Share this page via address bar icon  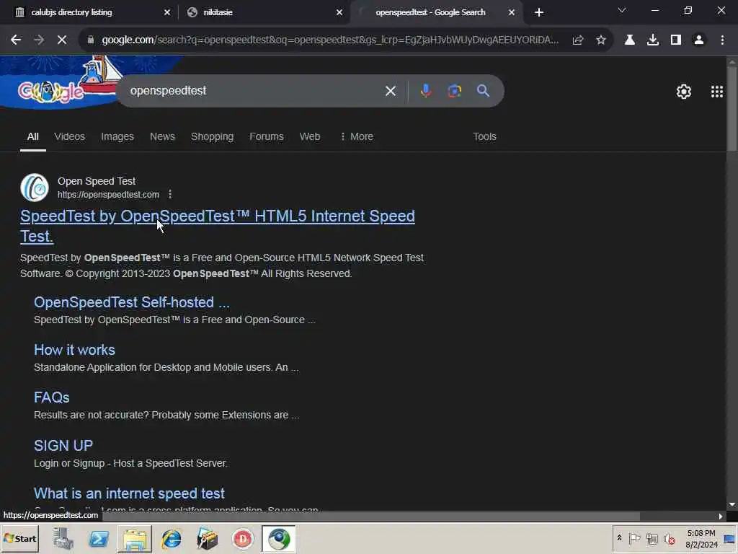point(578,40)
